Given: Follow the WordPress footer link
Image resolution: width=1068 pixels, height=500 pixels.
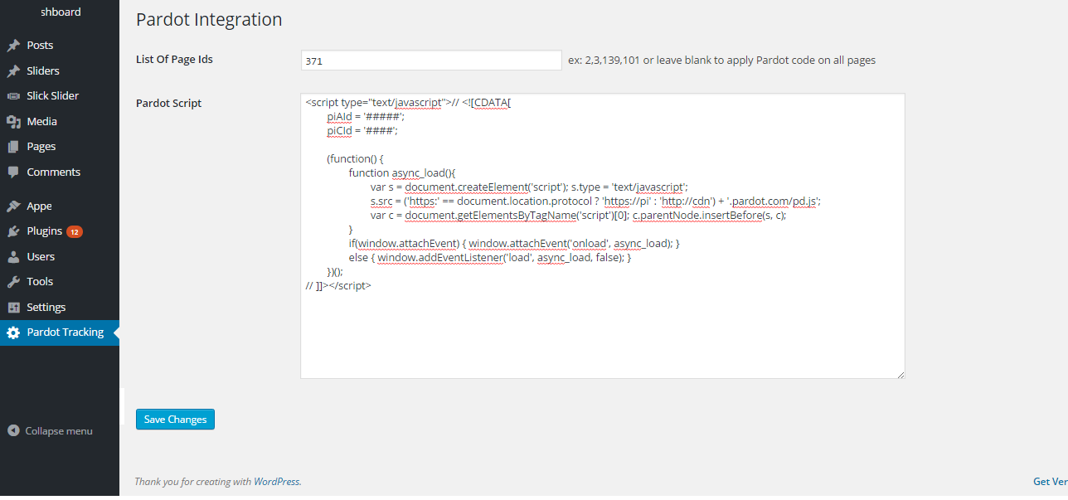Looking at the screenshot, I should coord(277,482).
